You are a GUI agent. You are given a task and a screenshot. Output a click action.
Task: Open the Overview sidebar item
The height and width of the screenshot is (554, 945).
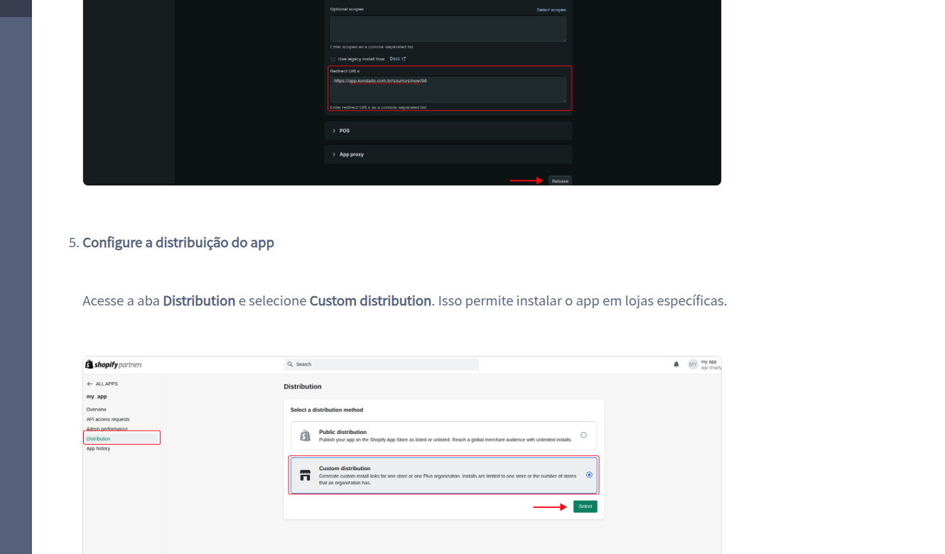[x=97, y=410]
